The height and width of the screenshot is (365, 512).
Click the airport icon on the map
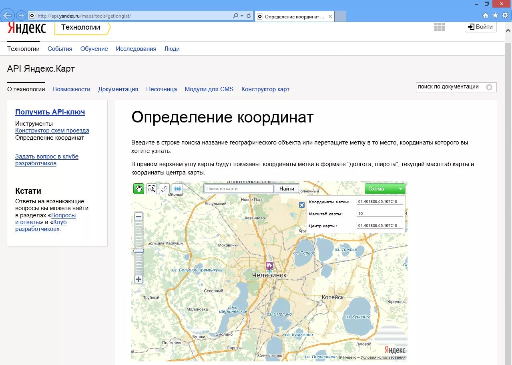click(x=302, y=205)
